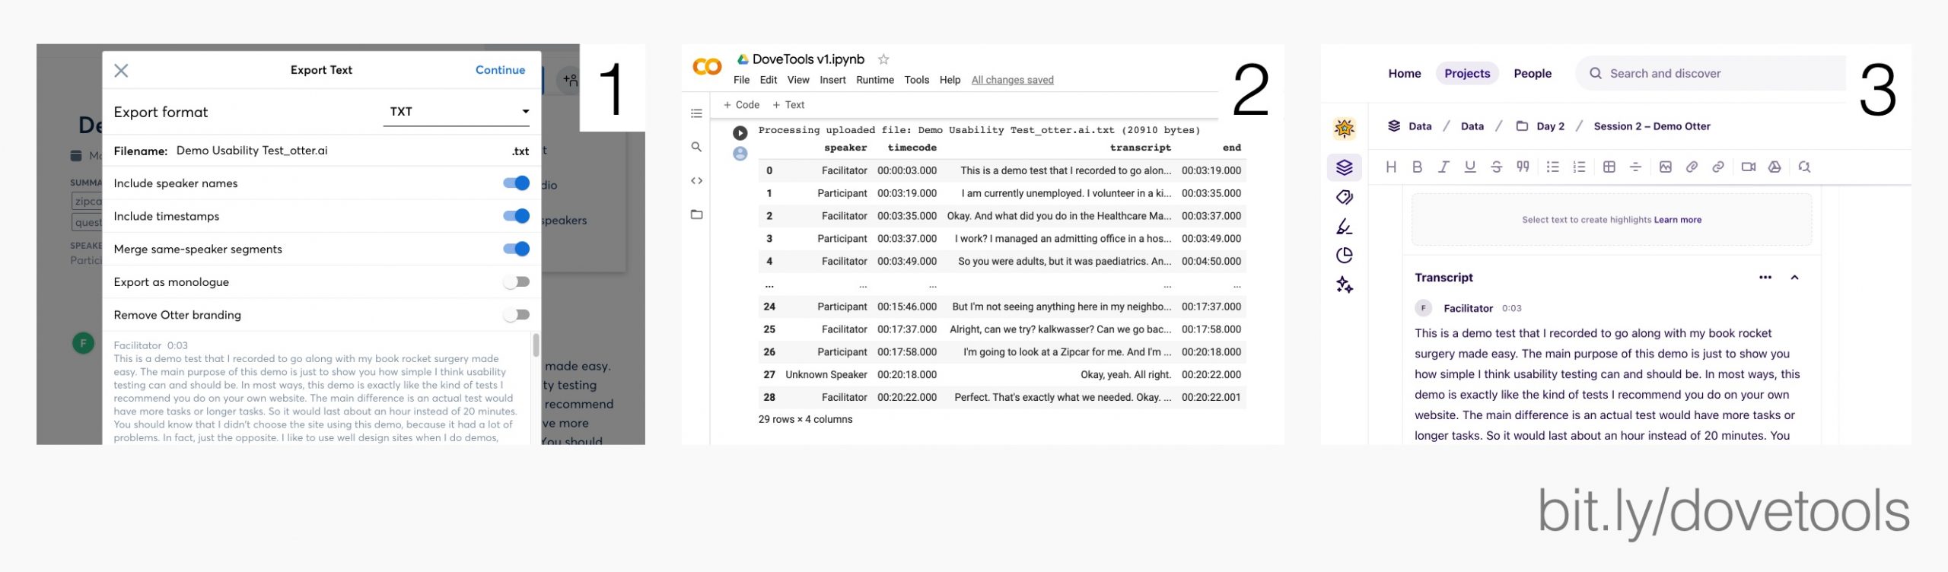Viewport: 1948px width, 572px height.
Task: Star the DoveTools v1.ipynb notebook
Action: 883,59
